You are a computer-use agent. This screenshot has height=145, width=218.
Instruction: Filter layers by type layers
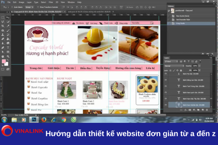point(189,61)
